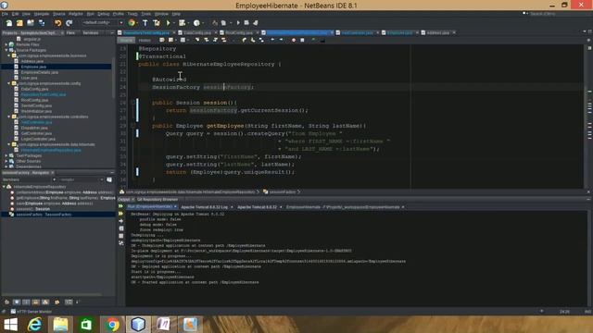593x333 pixels.
Task: Select LoginController.java in the Projects tree
Action: (38, 139)
